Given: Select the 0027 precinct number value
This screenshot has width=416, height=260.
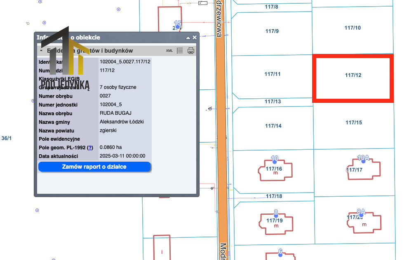Looking at the screenshot, I should 105,96.
